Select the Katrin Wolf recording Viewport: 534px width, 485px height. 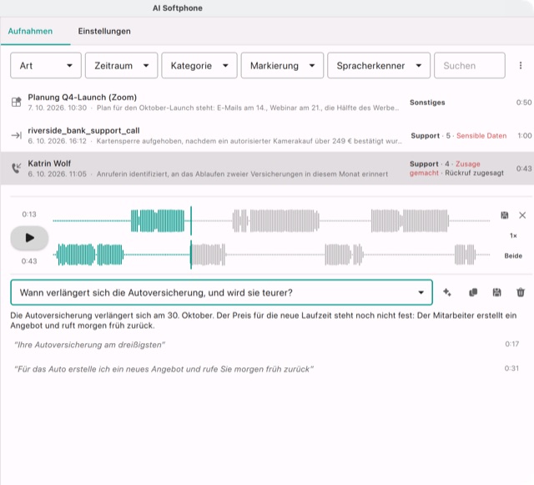pos(267,169)
